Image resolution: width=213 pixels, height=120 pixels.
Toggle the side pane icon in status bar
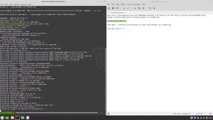tap(108, 114)
